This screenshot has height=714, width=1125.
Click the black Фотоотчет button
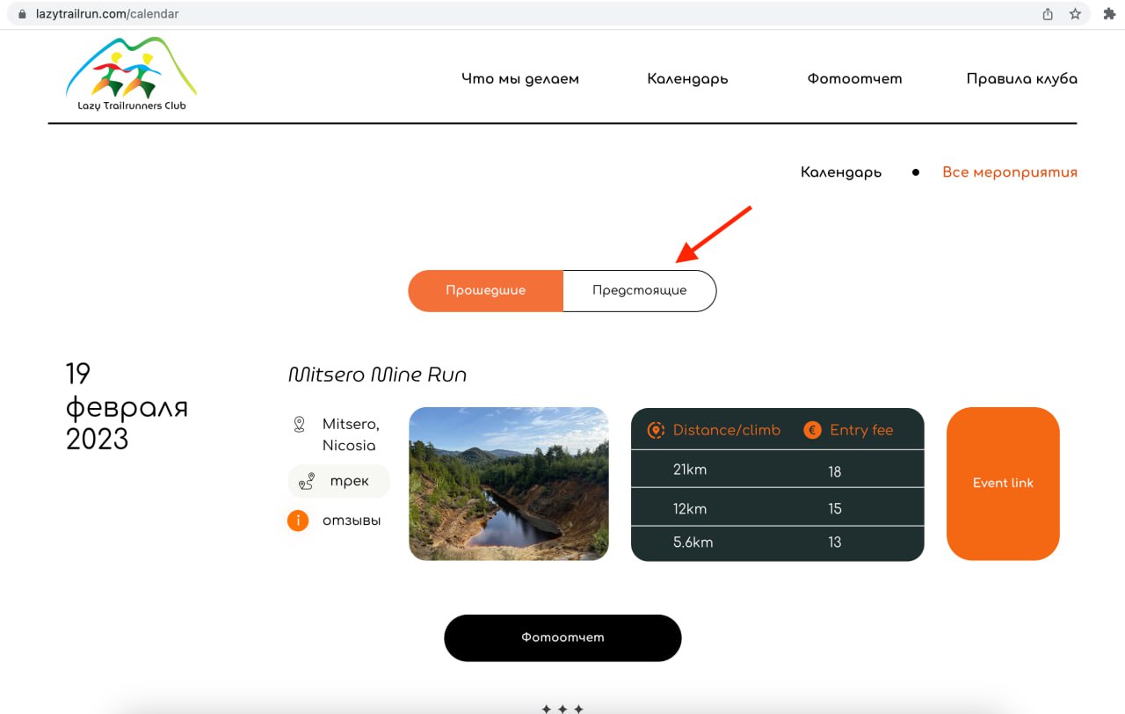[x=562, y=637]
